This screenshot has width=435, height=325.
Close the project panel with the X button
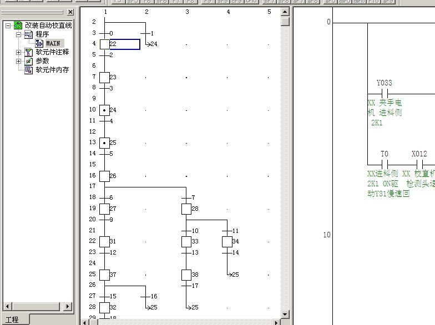point(70,12)
